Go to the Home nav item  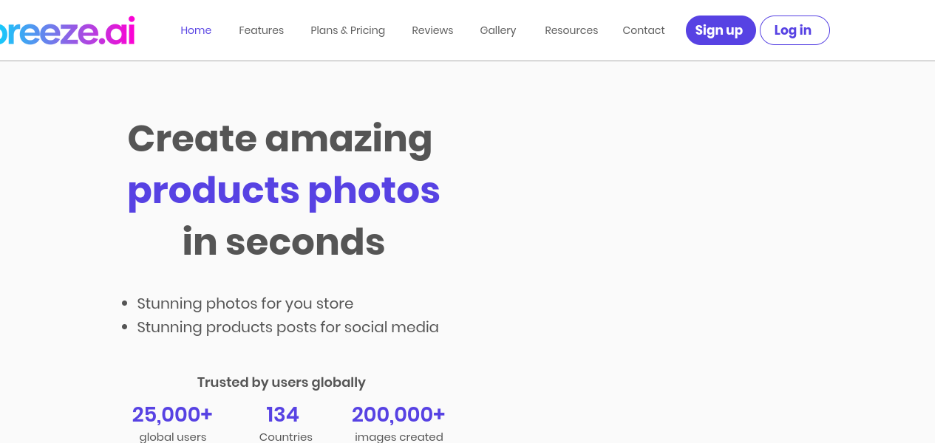click(196, 30)
